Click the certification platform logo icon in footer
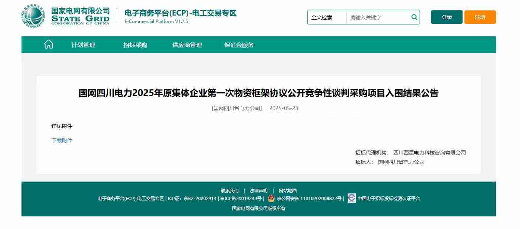Screen dimensions: 520x229 tap(352, 198)
